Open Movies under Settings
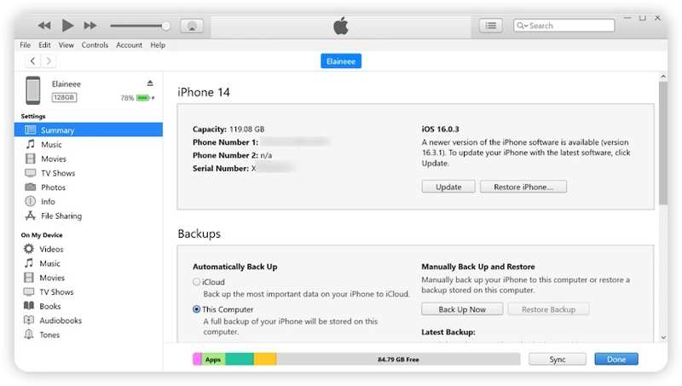Viewport: 682px width, 386px height. tap(54, 158)
